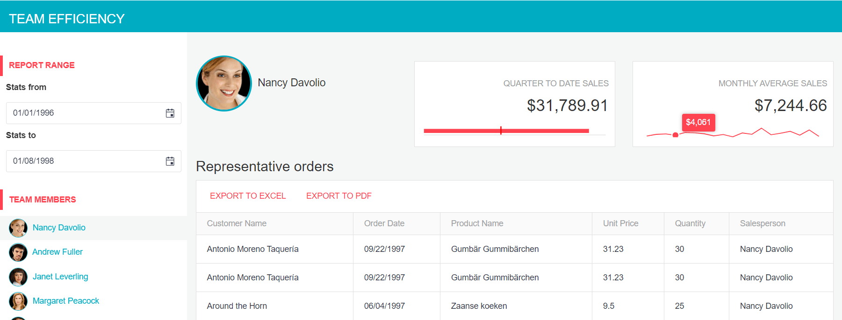Export orders to PDF
Screen dimensions: 842x320
339,196
